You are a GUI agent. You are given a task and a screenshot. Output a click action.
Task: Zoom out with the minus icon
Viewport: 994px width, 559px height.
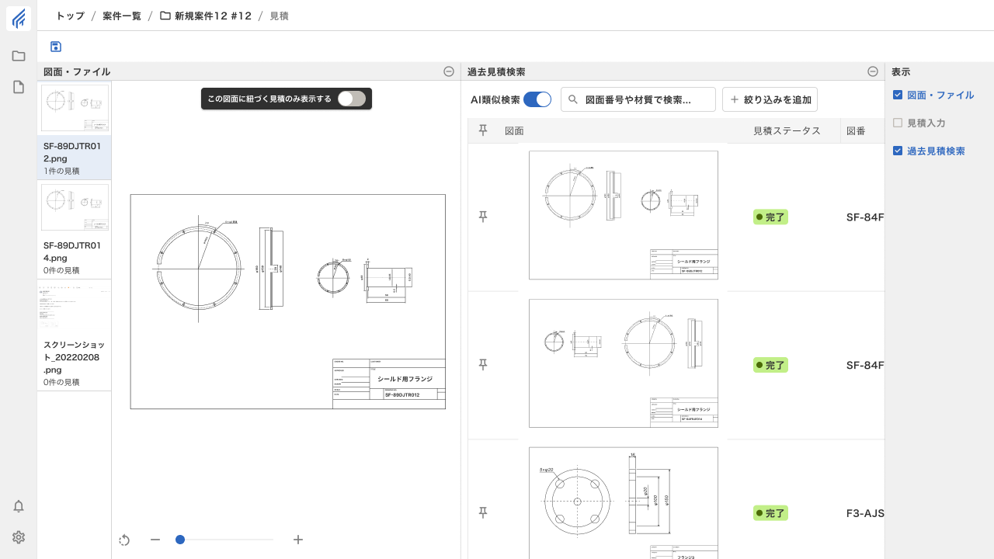click(155, 540)
